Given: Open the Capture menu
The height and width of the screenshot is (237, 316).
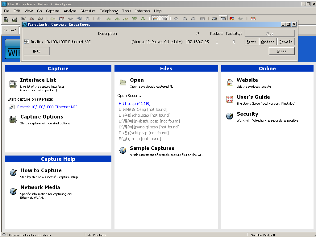Looking at the screenshot, I should (52, 11).
